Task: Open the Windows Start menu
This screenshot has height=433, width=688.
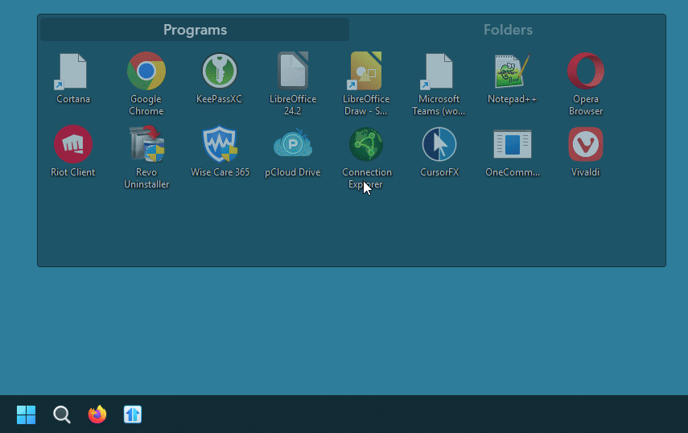Action: (x=27, y=414)
